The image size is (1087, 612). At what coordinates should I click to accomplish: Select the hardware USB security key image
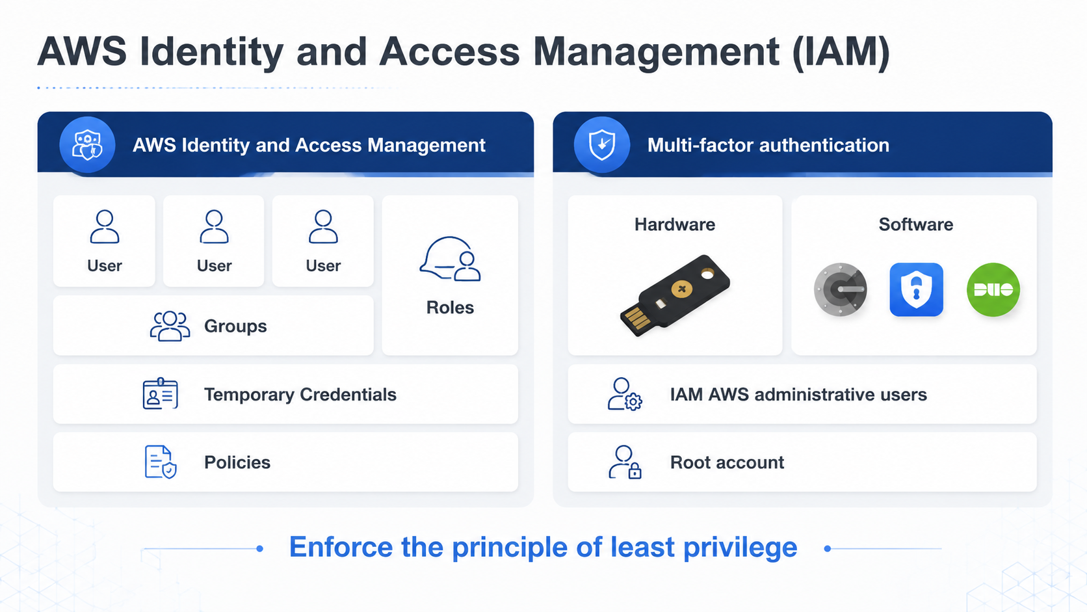click(675, 295)
